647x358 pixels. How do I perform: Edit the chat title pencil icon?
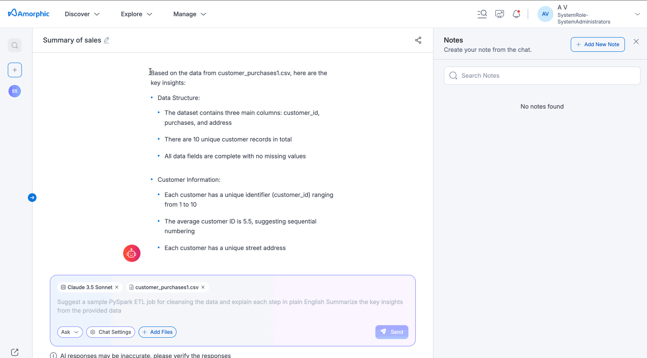click(107, 40)
